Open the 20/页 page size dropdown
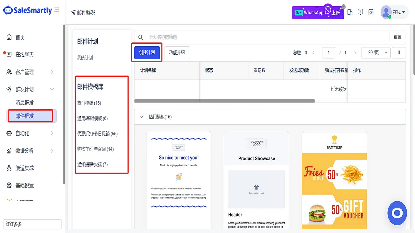 (375, 52)
